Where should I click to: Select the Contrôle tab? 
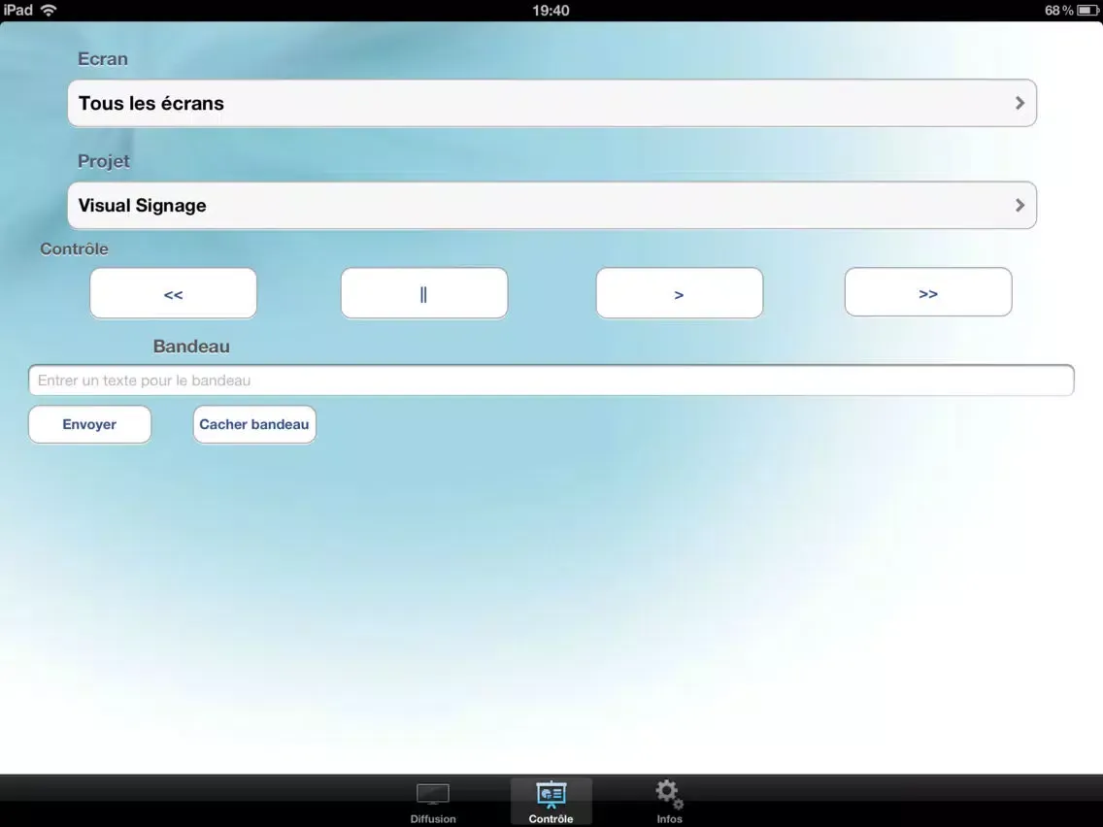(551, 802)
